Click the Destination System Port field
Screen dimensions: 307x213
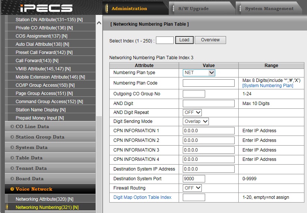[194, 179]
